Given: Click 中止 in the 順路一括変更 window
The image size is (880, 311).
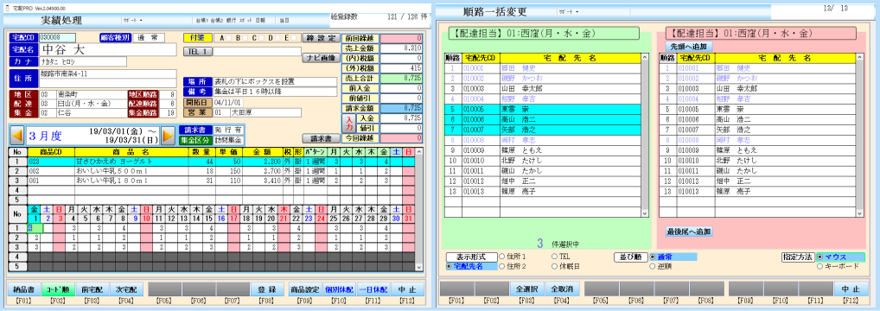Looking at the screenshot, I should (851, 289).
